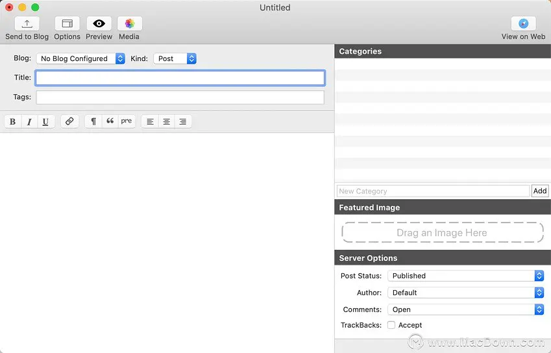Focus the Tags text field
The image size is (551, 353).
click(180, 97)
